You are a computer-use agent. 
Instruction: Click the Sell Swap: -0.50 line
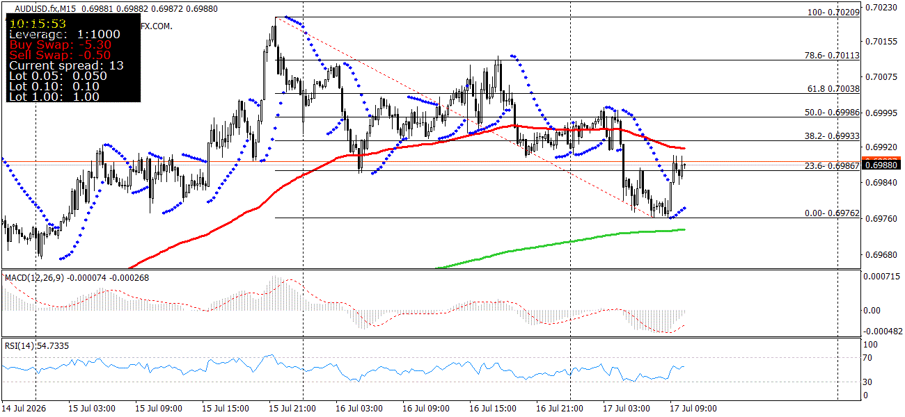(x=61, y=55)
